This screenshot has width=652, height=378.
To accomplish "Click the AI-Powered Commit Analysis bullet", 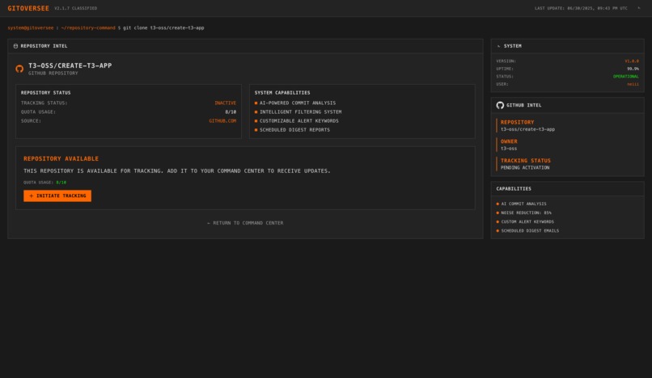I will pos(294,103).
